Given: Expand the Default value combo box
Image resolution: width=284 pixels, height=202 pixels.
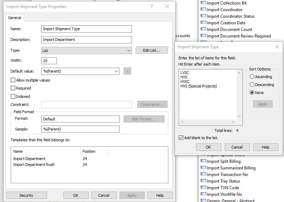Looking at the screenshot, I should click(x=116, y=71).
